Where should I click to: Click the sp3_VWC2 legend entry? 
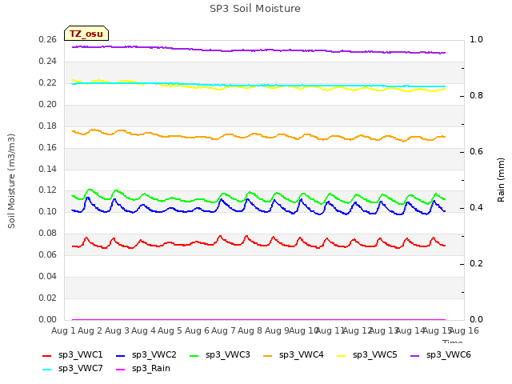click(146, 355)
